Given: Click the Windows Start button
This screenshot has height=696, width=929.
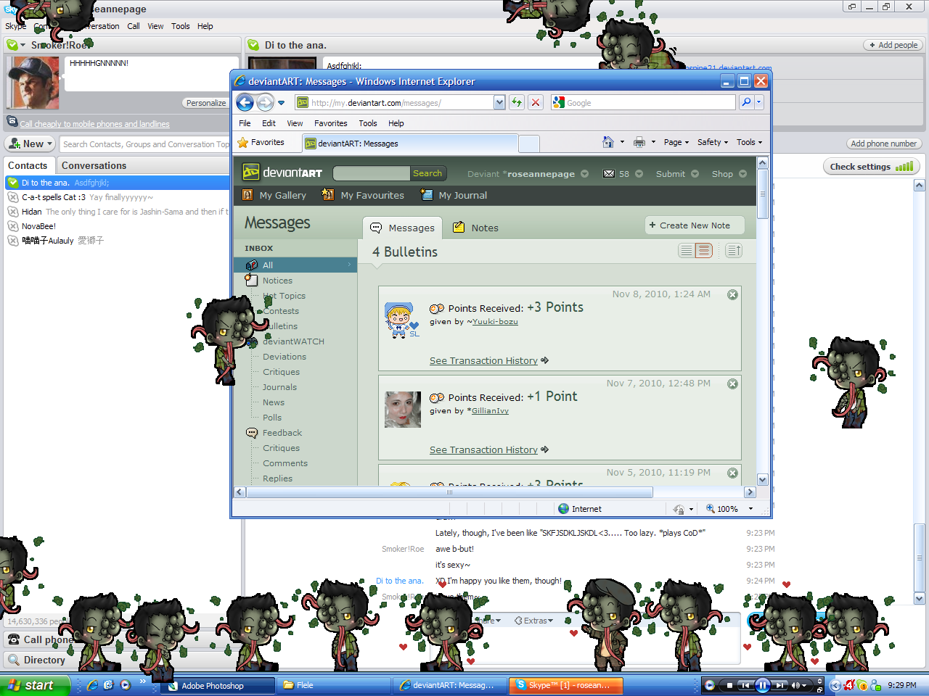Looking at the screenshot, I should point(35,685).
